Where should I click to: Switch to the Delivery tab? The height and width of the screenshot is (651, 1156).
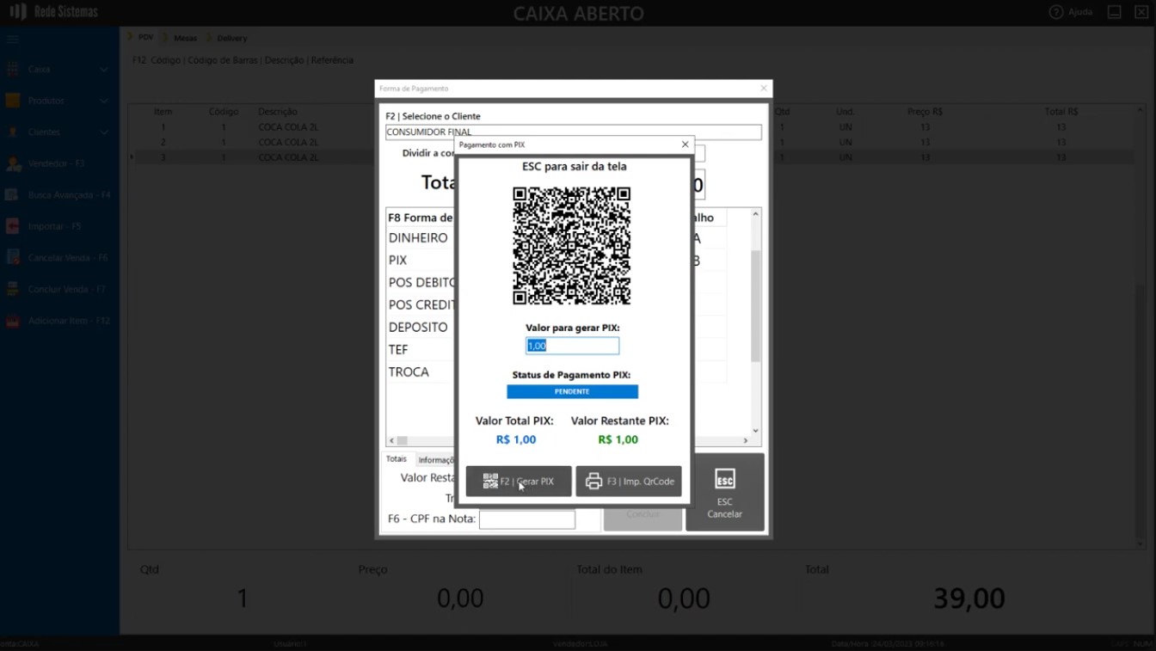(x=231, y=38)
